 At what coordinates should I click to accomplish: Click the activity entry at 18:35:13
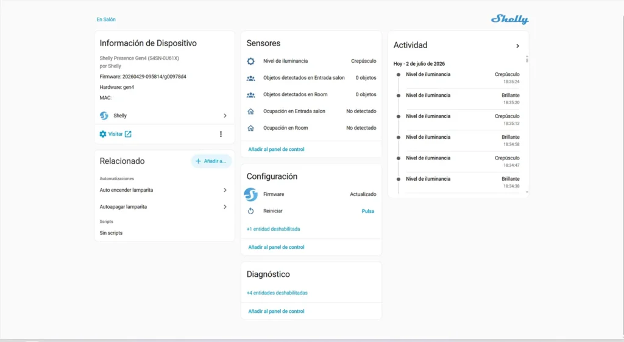(458, 119)
